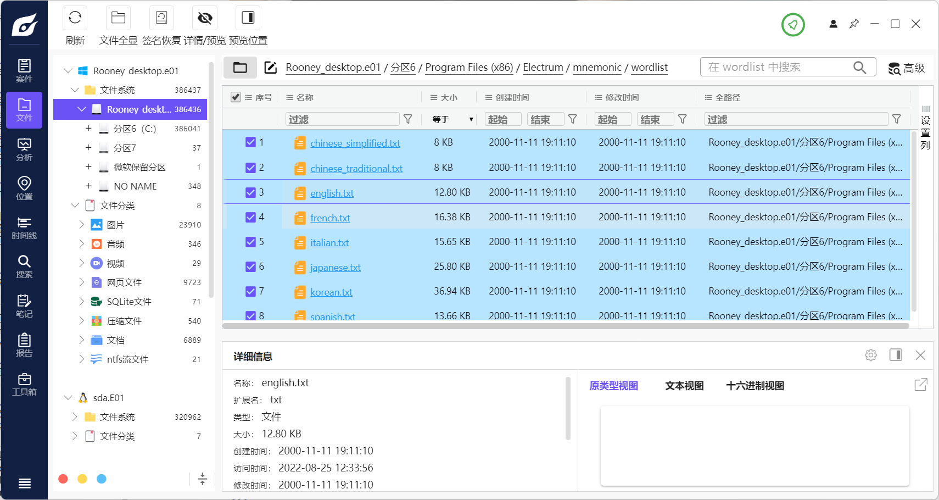This screenshot has height=500, width=939.
Task: Click the filter funnel icon for name column
Action: click(x=408, y=119)
